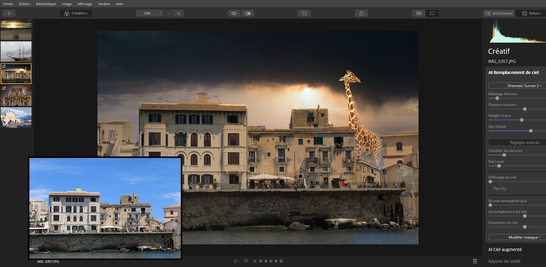Adjust the Brume atmosphérique slider
The height and width of the screenshot is (267, 546).
[x=490, y=205]
